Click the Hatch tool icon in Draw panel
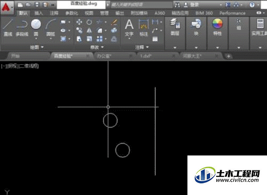This screenshot has width=267, height=195. 63,38
